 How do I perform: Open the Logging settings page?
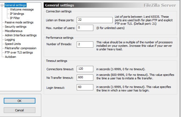pyautogui.click(x=10, y=40)
